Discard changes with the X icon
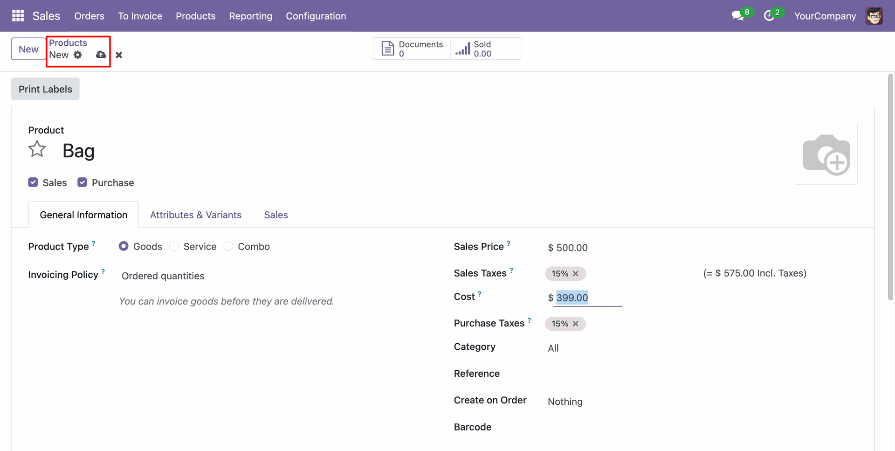The width and height of the screenshot is (895, 451). click(119, 55)
